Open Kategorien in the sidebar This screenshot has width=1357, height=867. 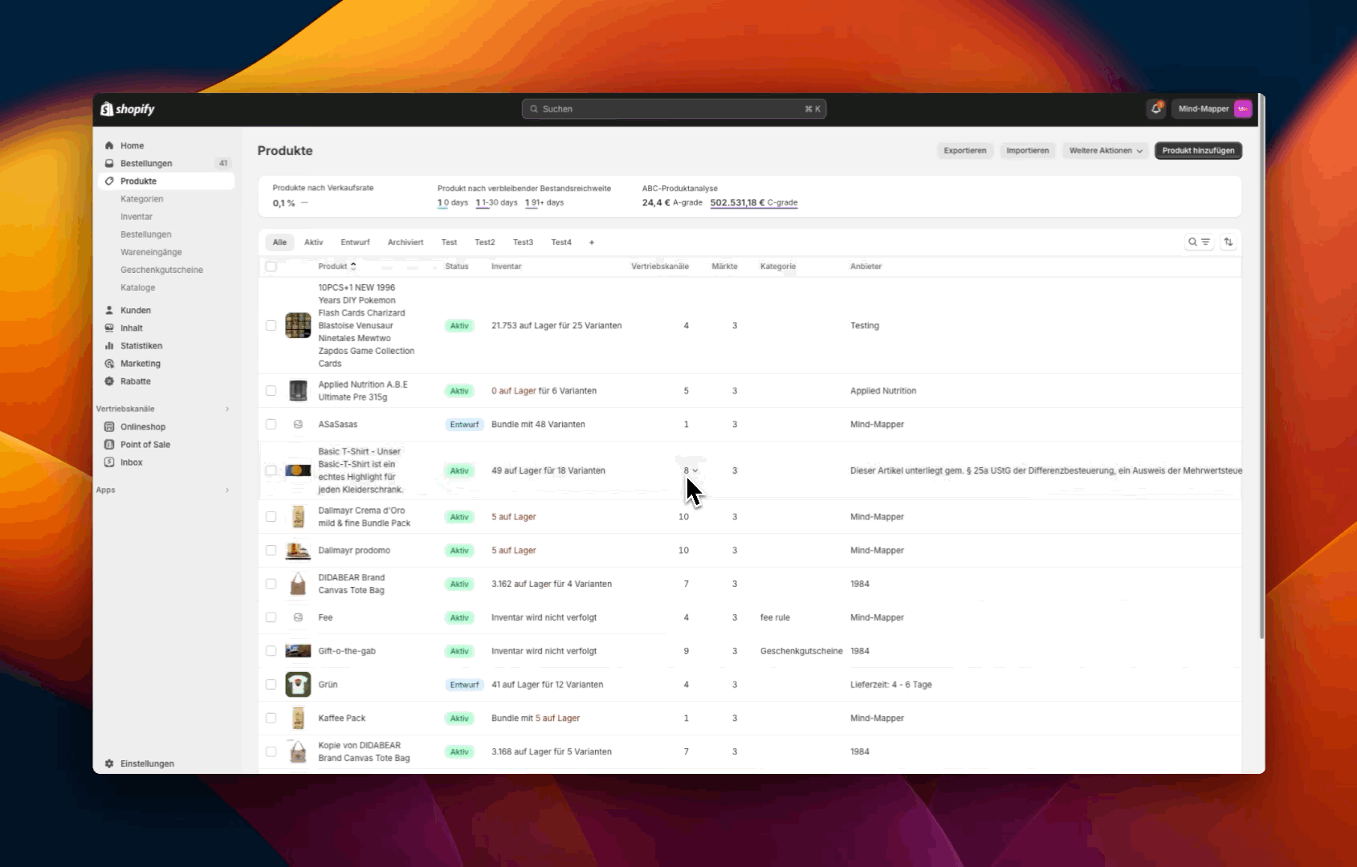click(x=142, y=198)
